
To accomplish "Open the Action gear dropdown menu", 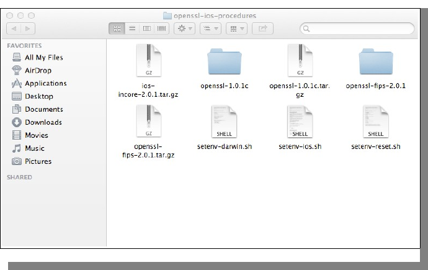I will point(184,29).
